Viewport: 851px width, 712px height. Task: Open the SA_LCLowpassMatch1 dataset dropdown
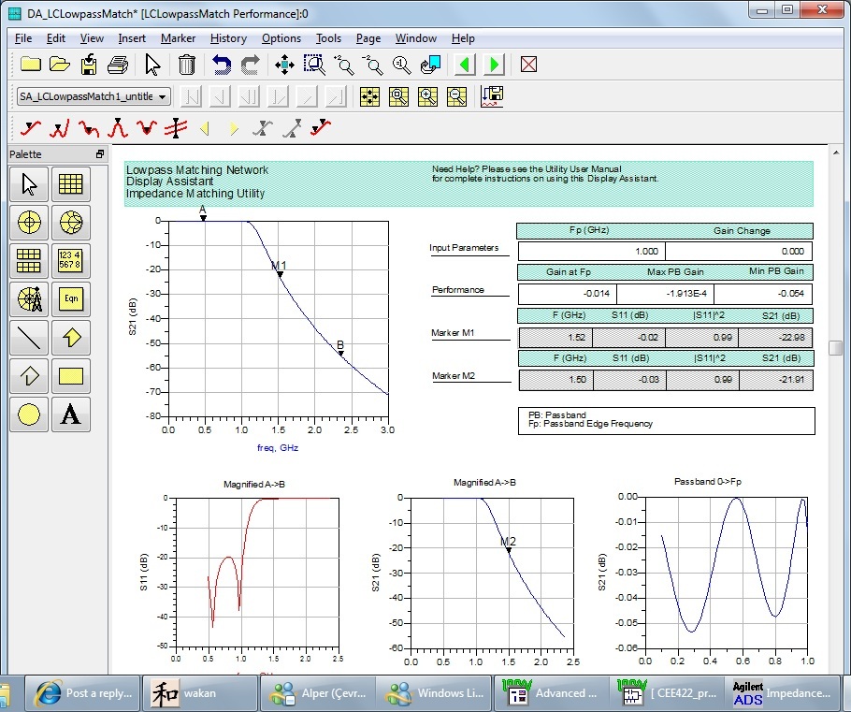pos(163,96)
